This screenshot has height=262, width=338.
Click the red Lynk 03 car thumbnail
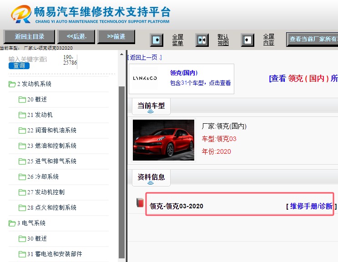(x=163, y=140)
